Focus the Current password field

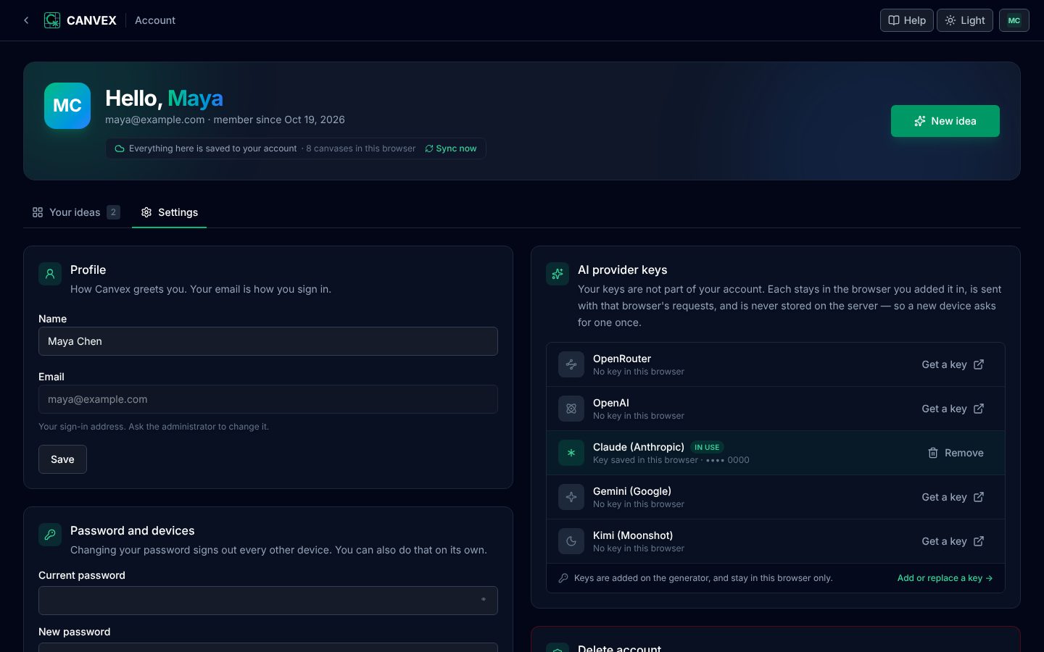(x=268, y=601)
